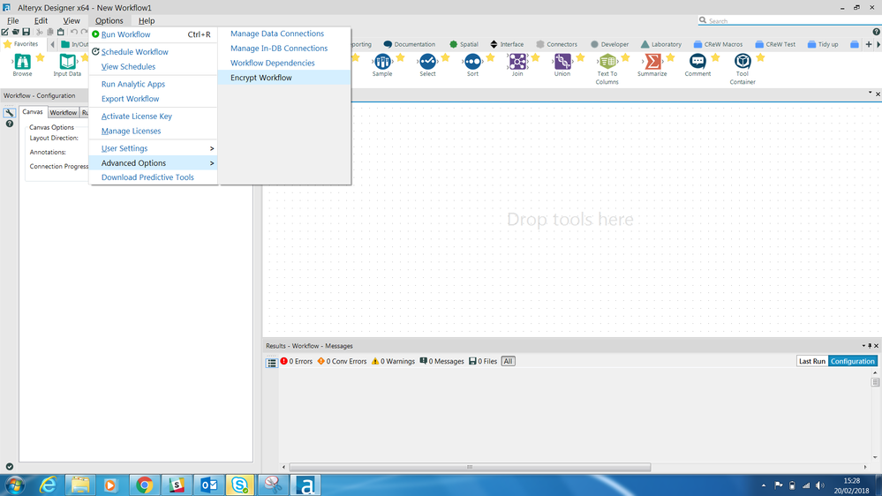
Task: Select Run Workflow menu item
Action: click(153, 34)
